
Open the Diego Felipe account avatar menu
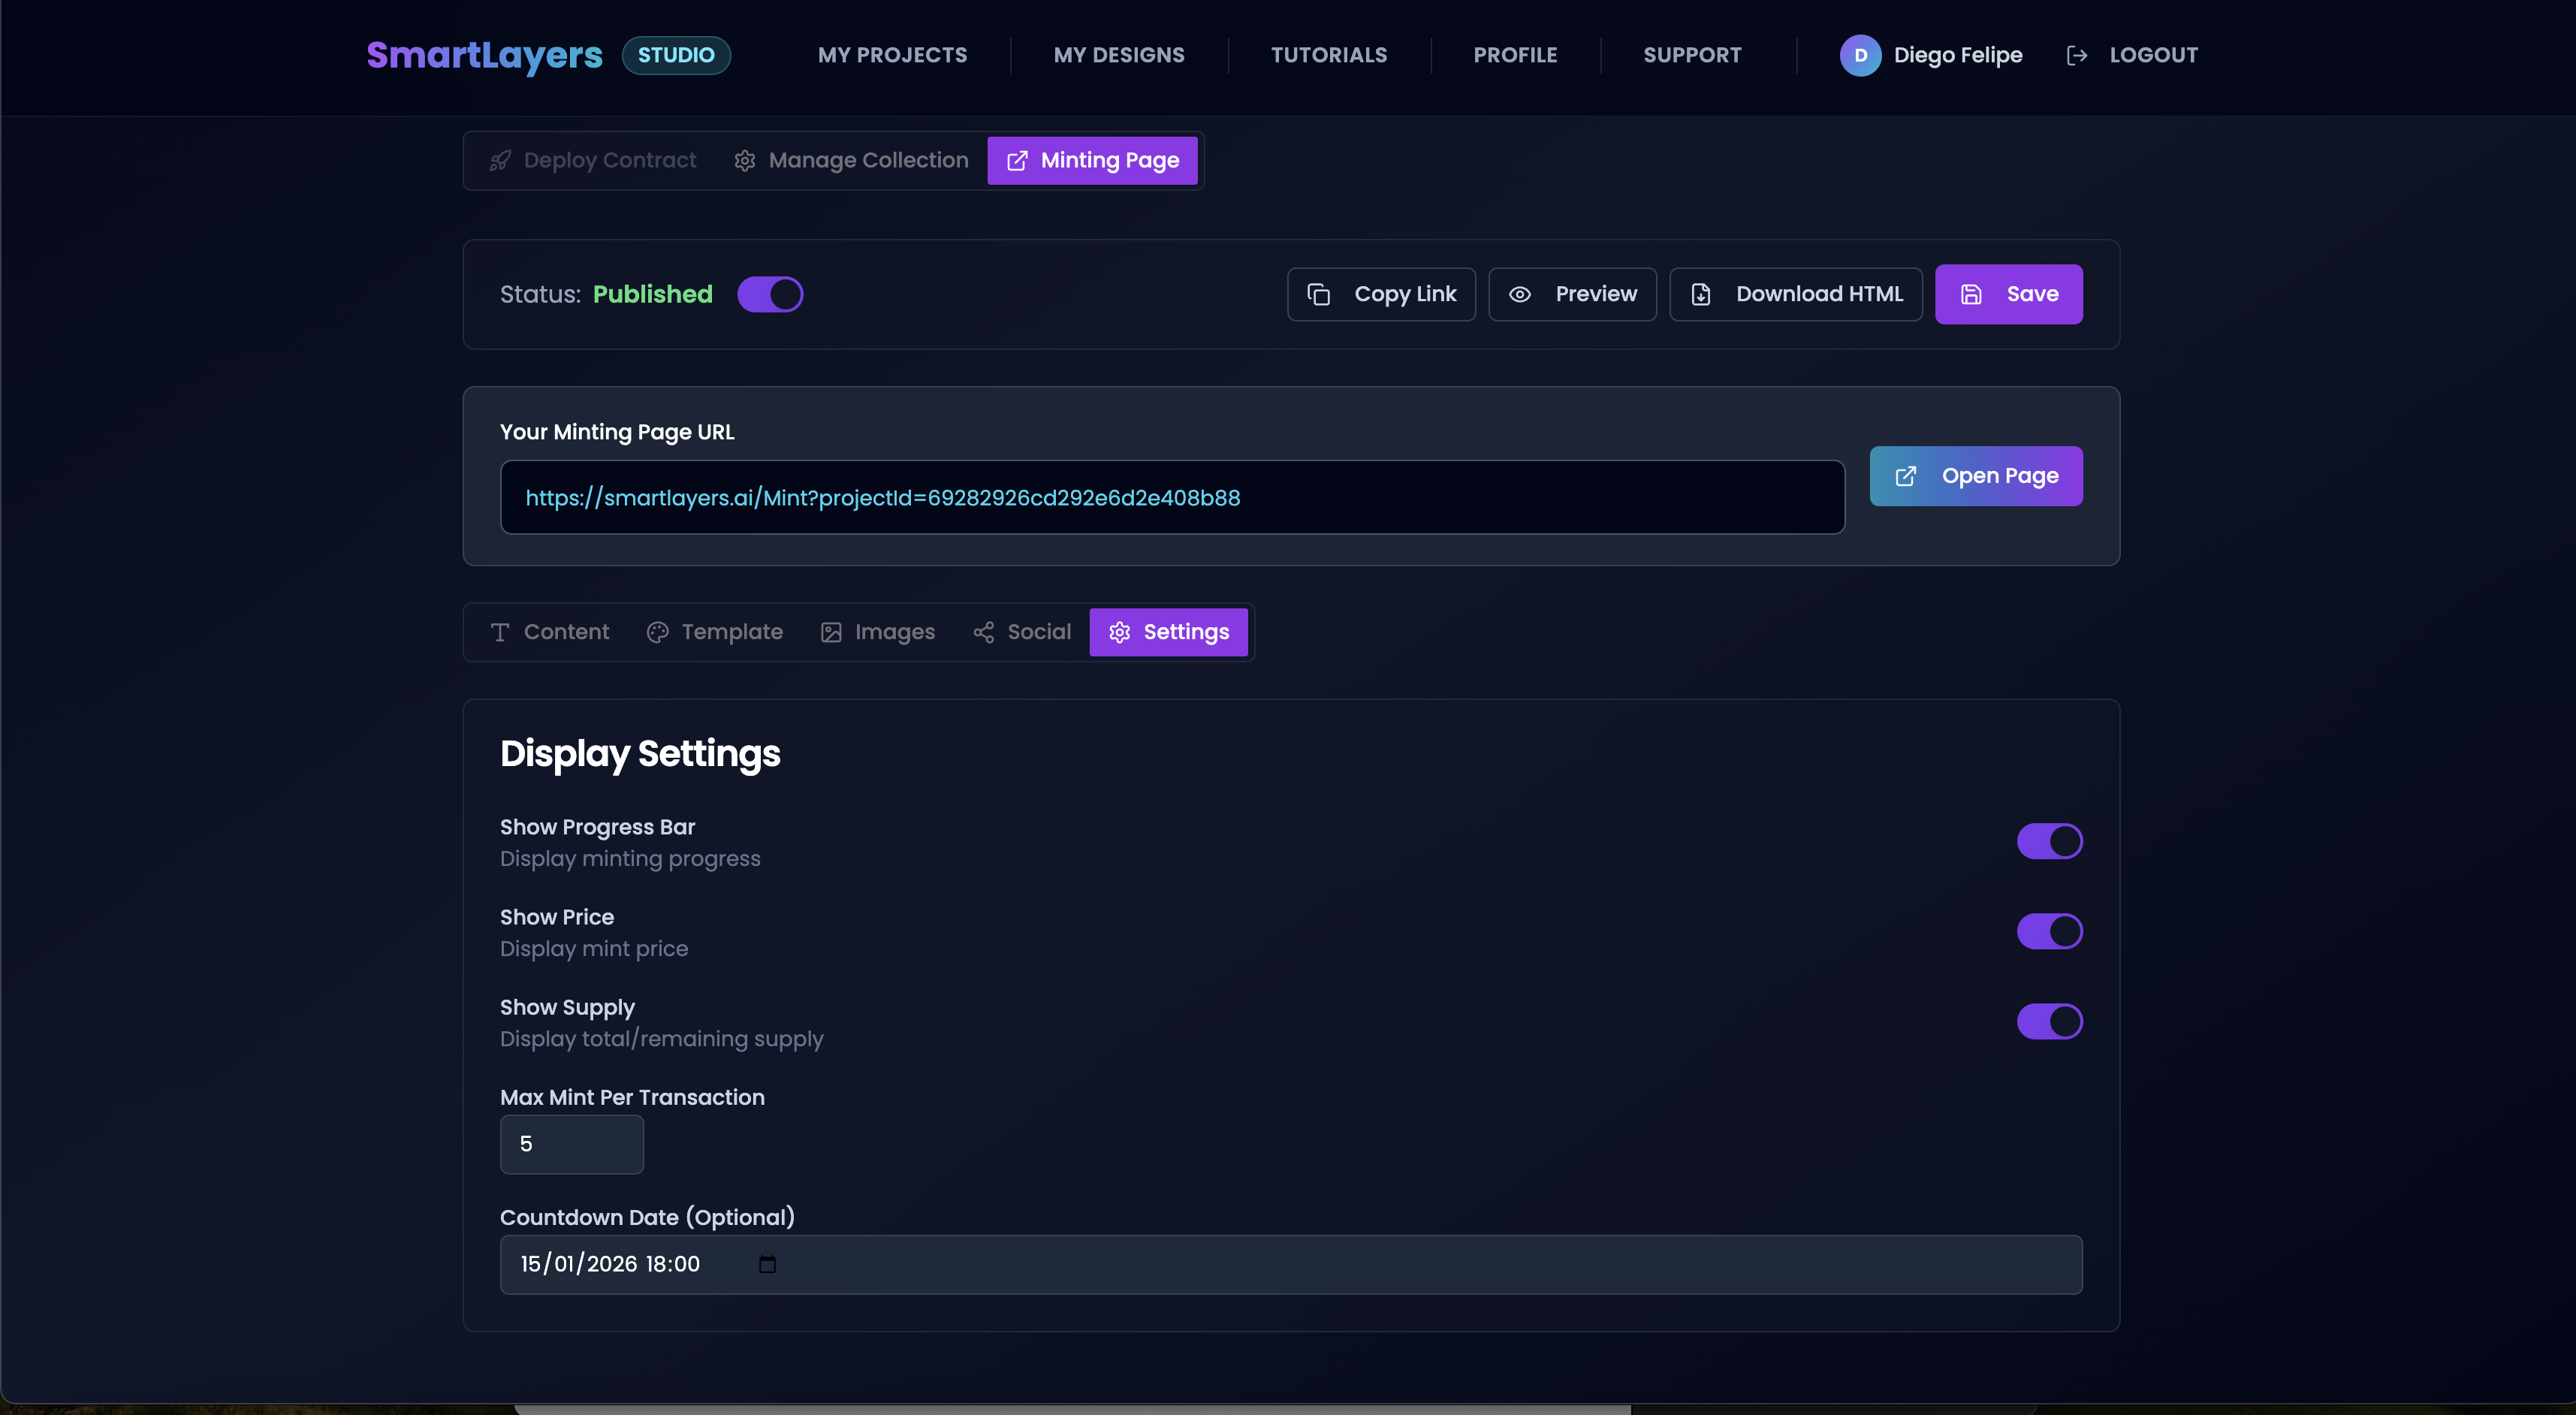click(x=1860, y=55)
